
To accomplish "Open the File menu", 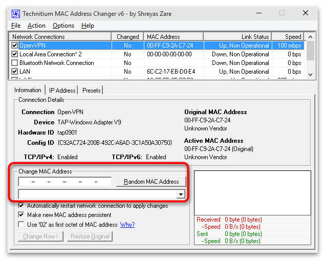I will pos(16,26).
